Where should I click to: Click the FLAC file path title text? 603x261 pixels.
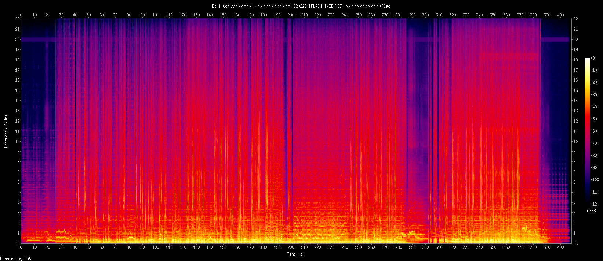(301, 6)
